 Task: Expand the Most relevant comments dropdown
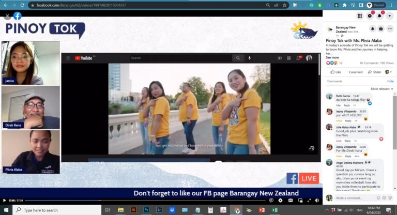382,89
